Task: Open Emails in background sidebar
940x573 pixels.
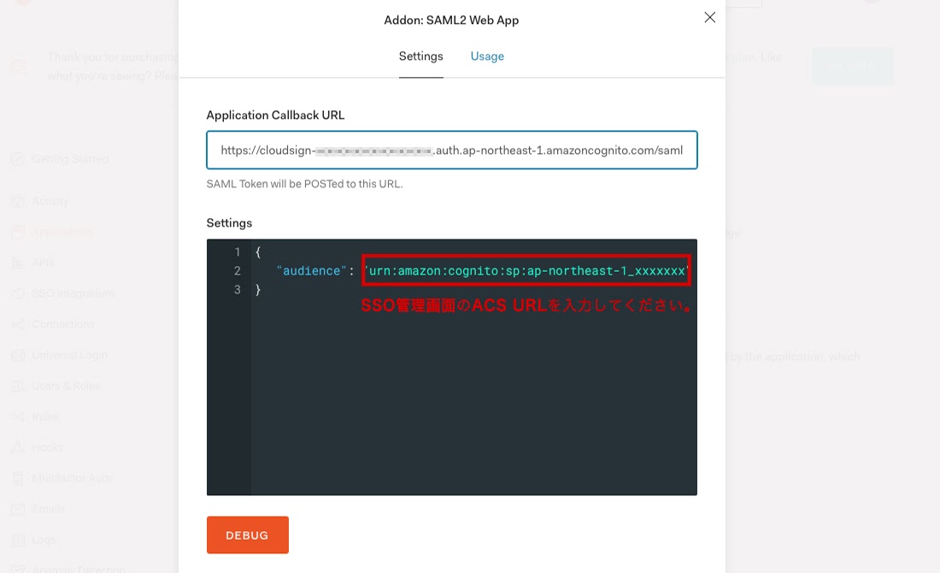Action: coord(49,509)
